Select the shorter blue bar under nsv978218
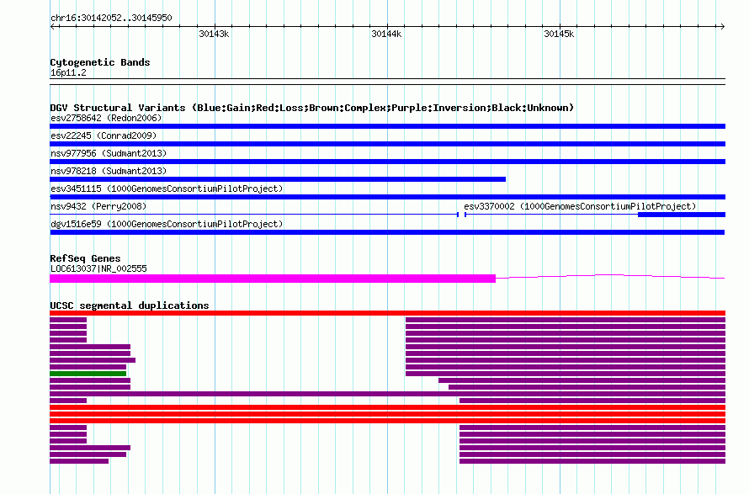Screen dimensions: 749x494 (278, 179)
